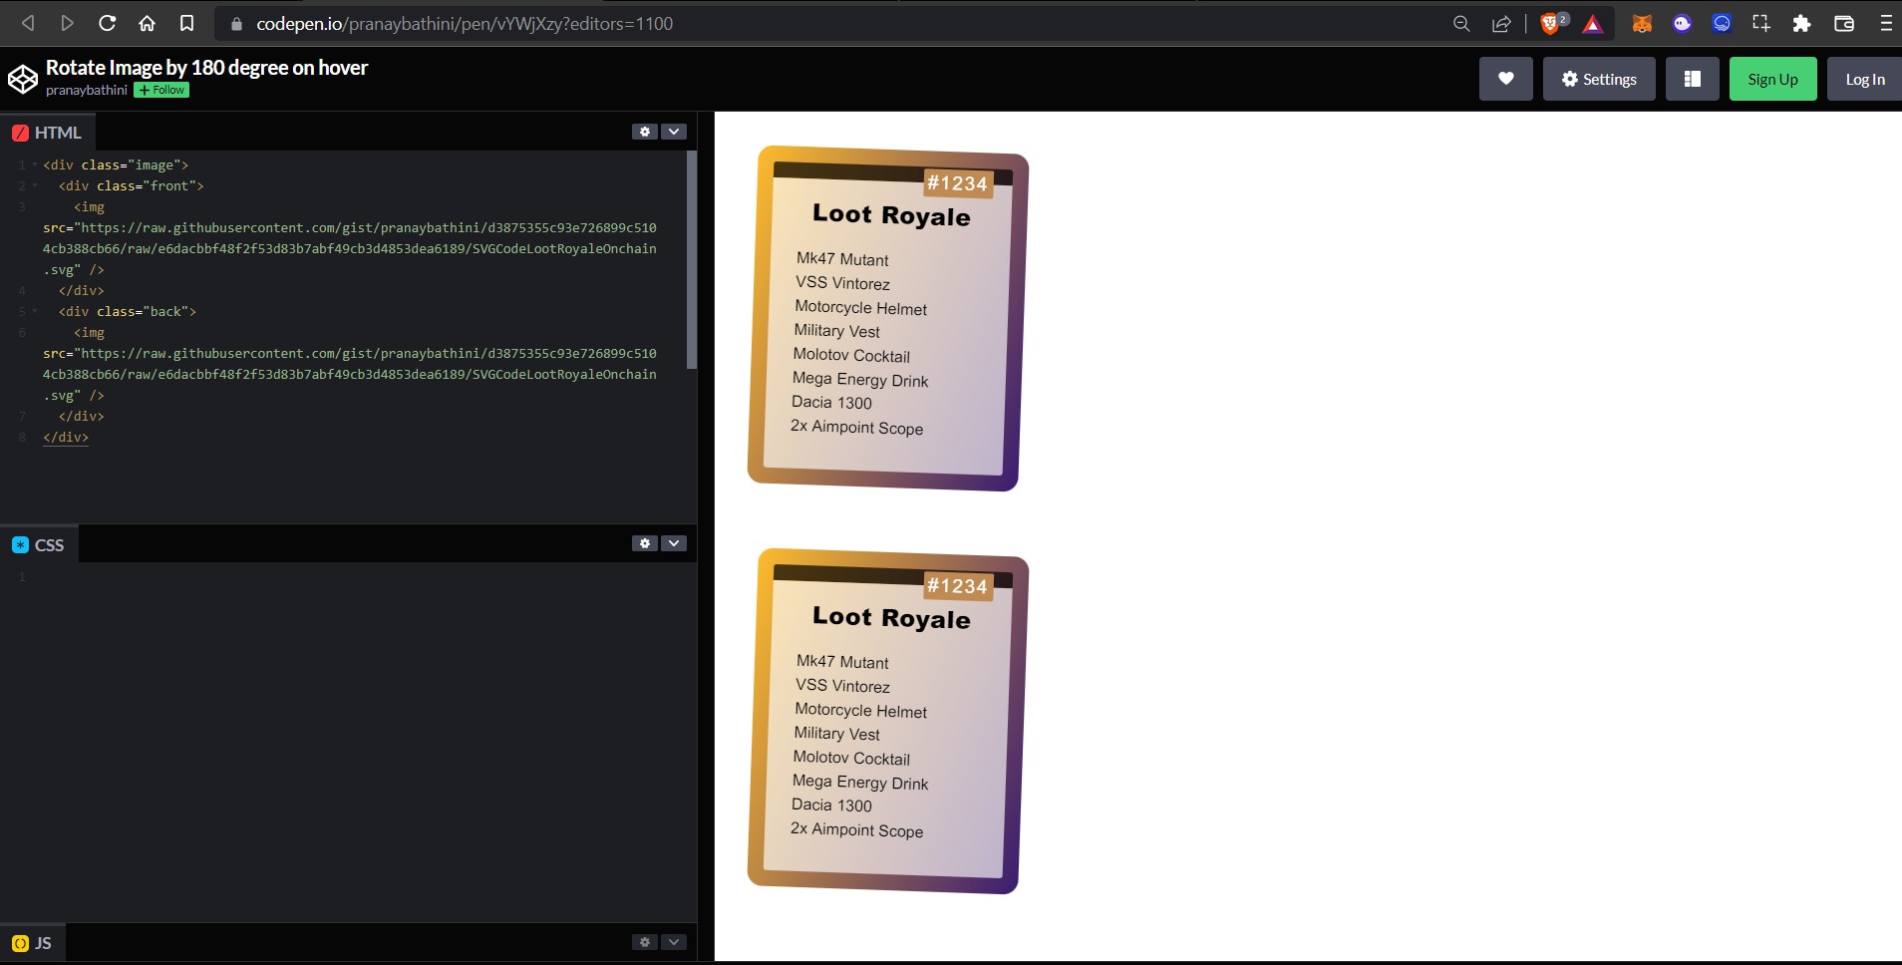Click the address bar URL

[465, 23]
